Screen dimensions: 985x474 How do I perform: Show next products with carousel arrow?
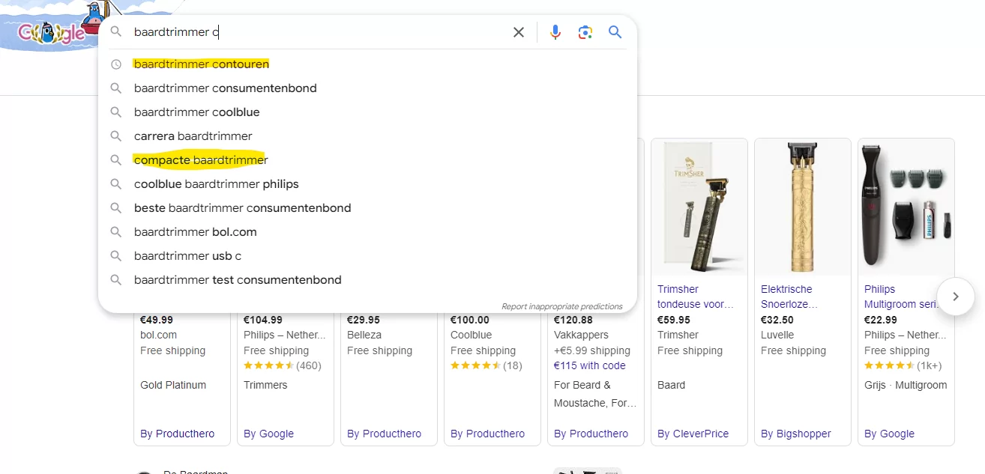[956, 297]
